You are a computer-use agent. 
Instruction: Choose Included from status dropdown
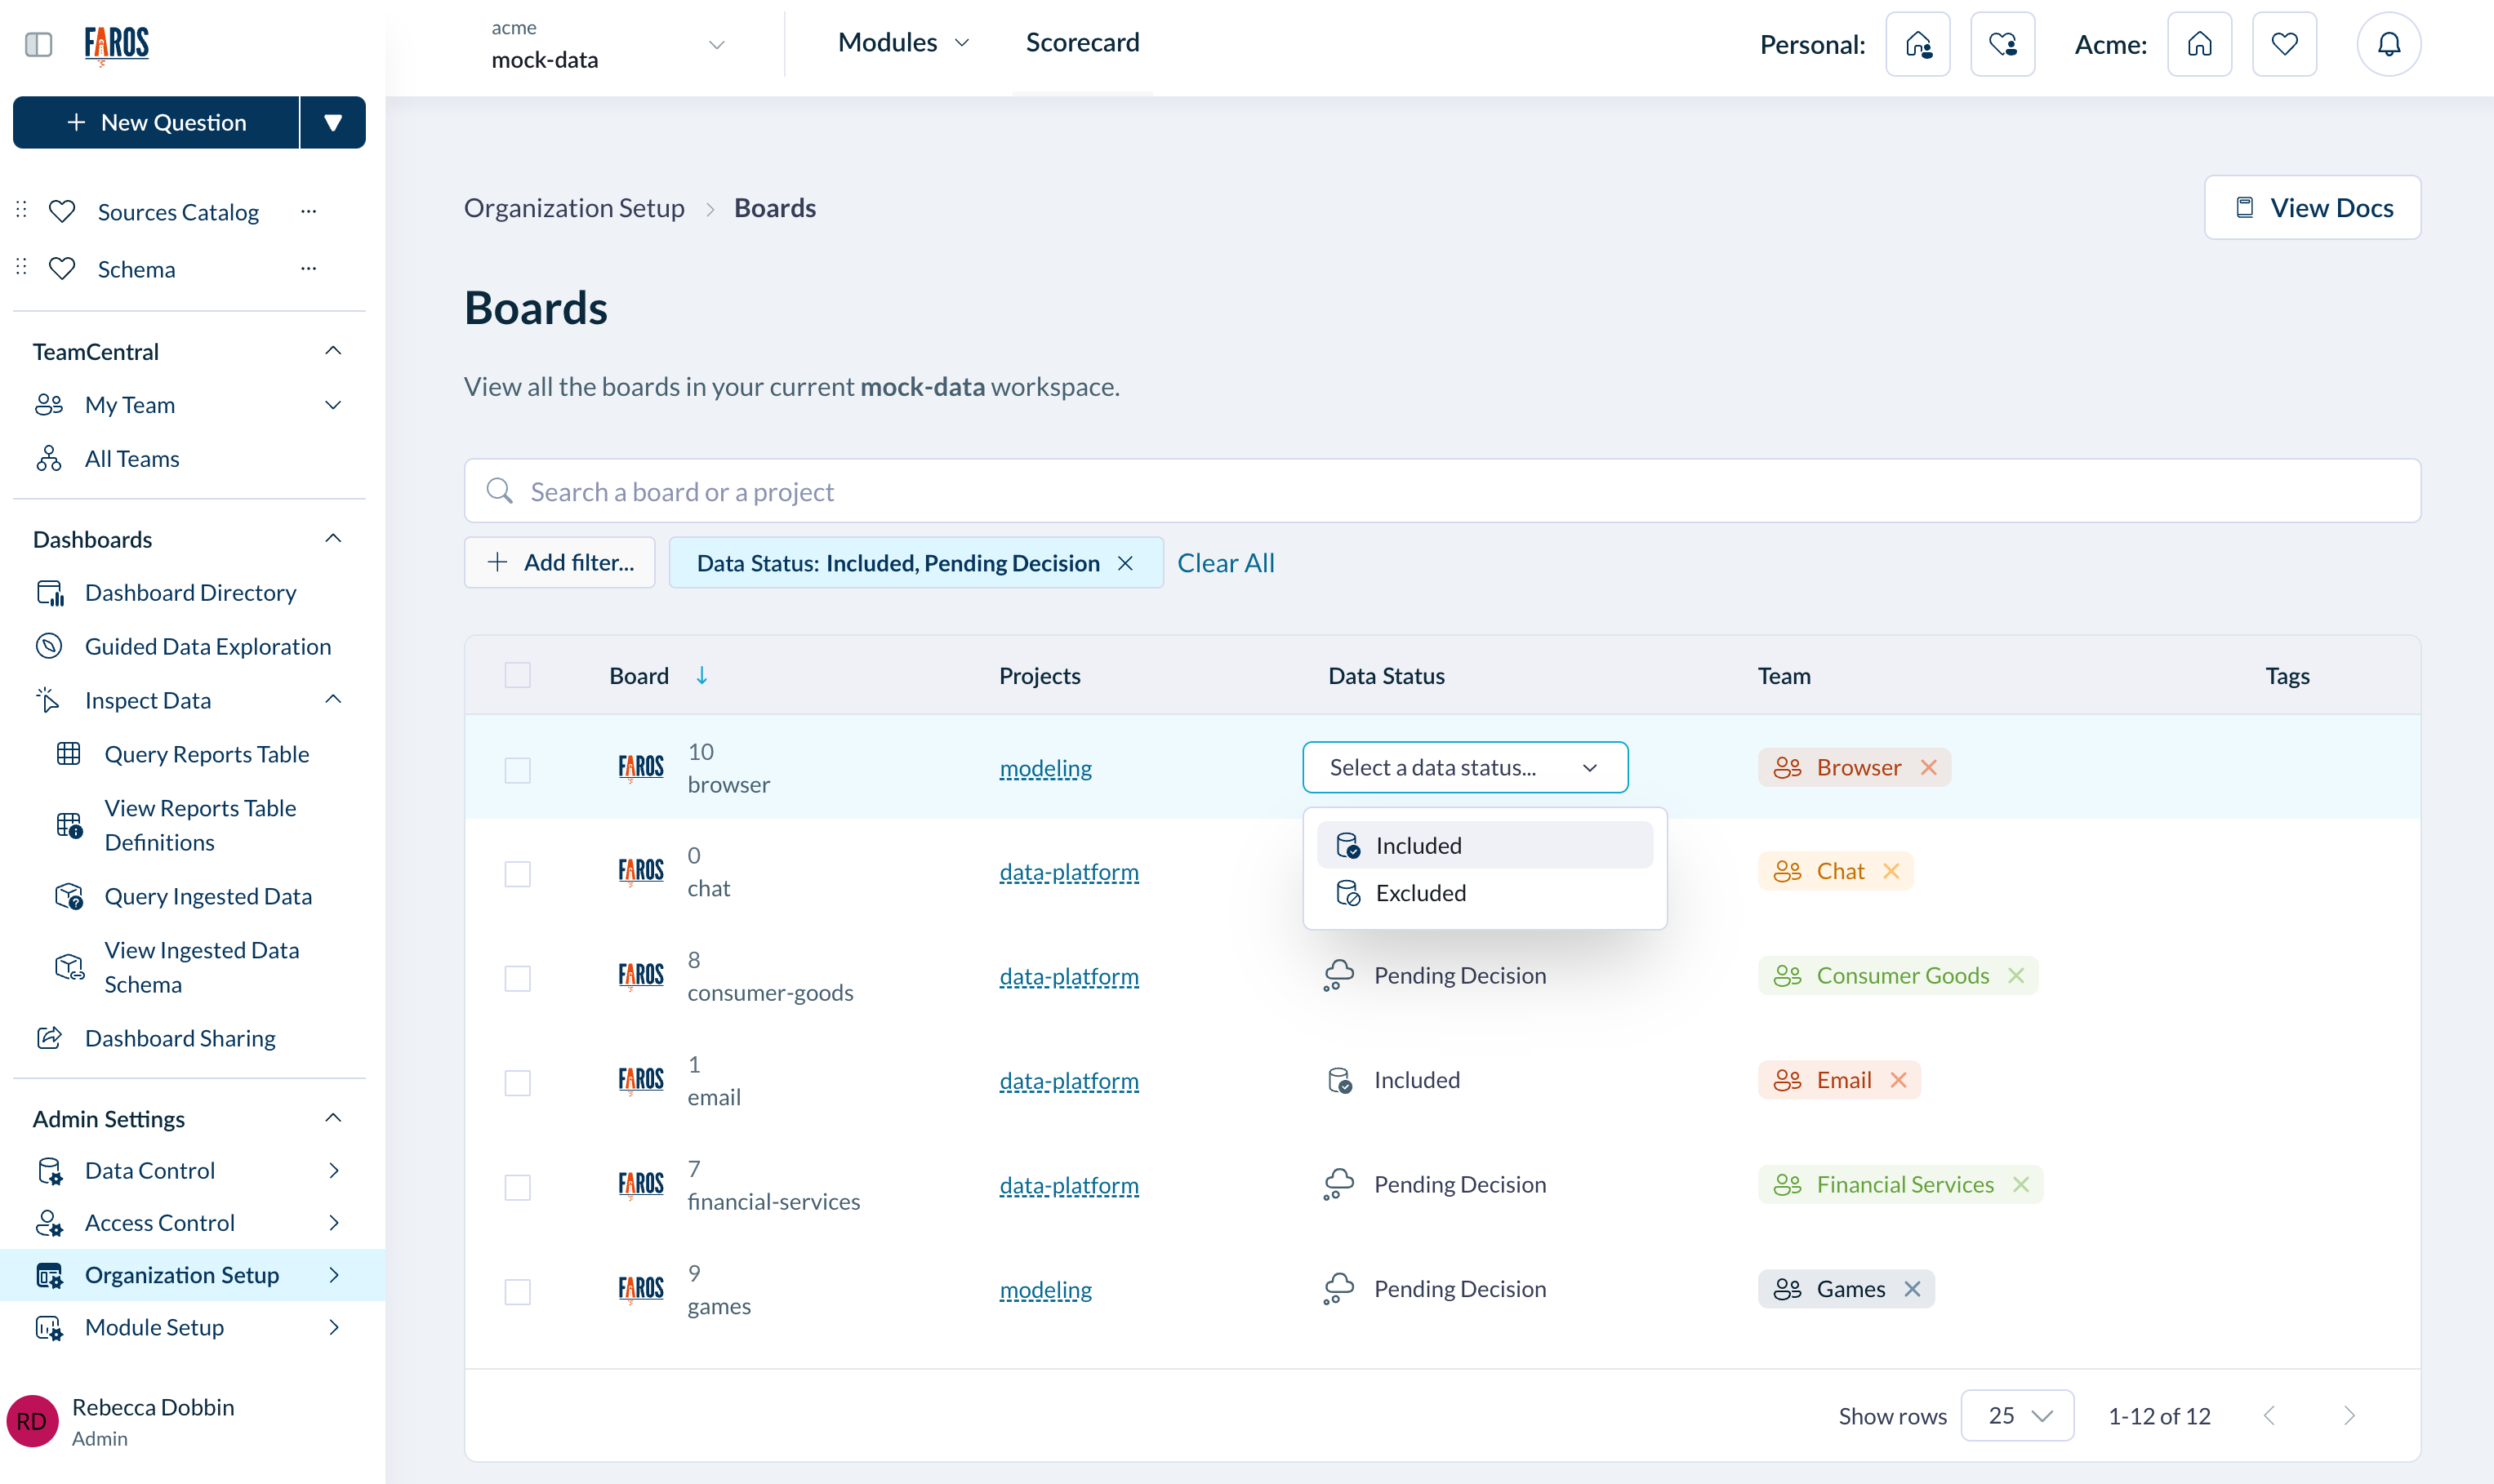pyautogui.click(x=1485, y=845)
